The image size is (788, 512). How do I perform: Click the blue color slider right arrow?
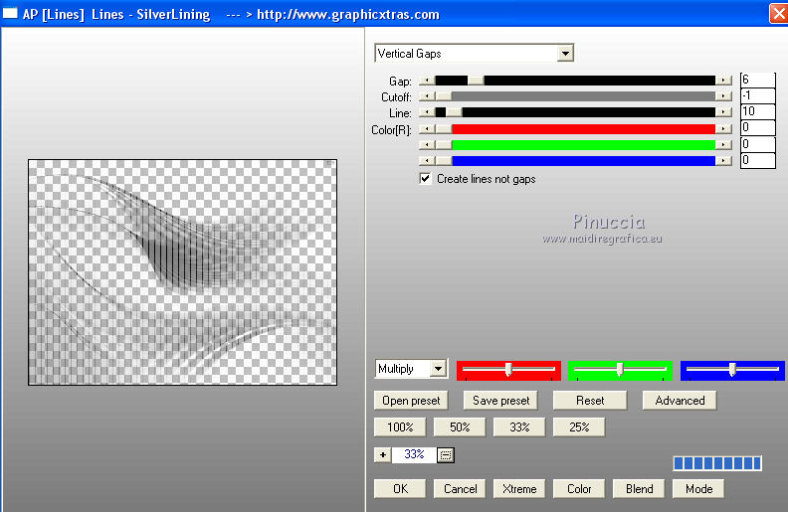(x=723, y=161)
